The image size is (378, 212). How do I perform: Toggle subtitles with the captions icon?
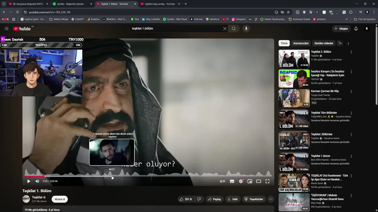[x=232, y=181]
